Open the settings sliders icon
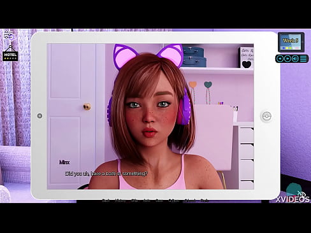 tap(9, 35)
